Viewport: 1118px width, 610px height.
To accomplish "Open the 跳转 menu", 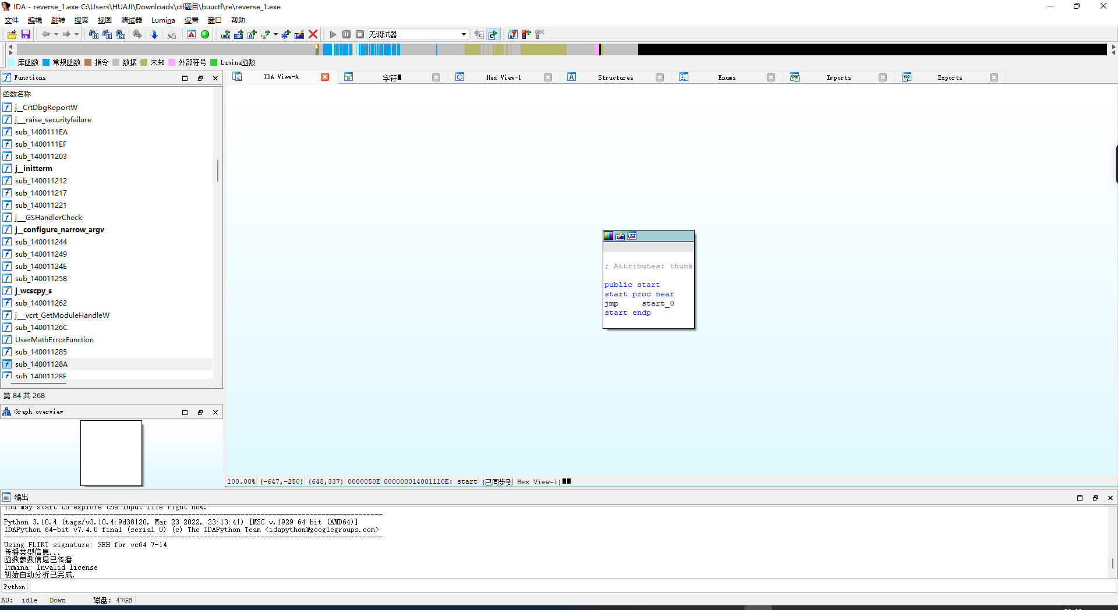I will [58, 20].
